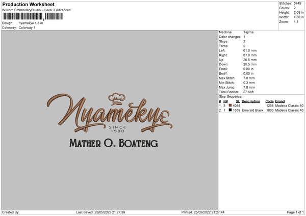Click the 'Created By:' footer label
The image size is (306, 216).
coord(11,212)
